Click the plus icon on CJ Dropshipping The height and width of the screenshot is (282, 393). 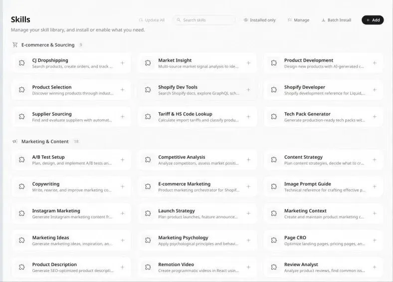tap(123, 63)
